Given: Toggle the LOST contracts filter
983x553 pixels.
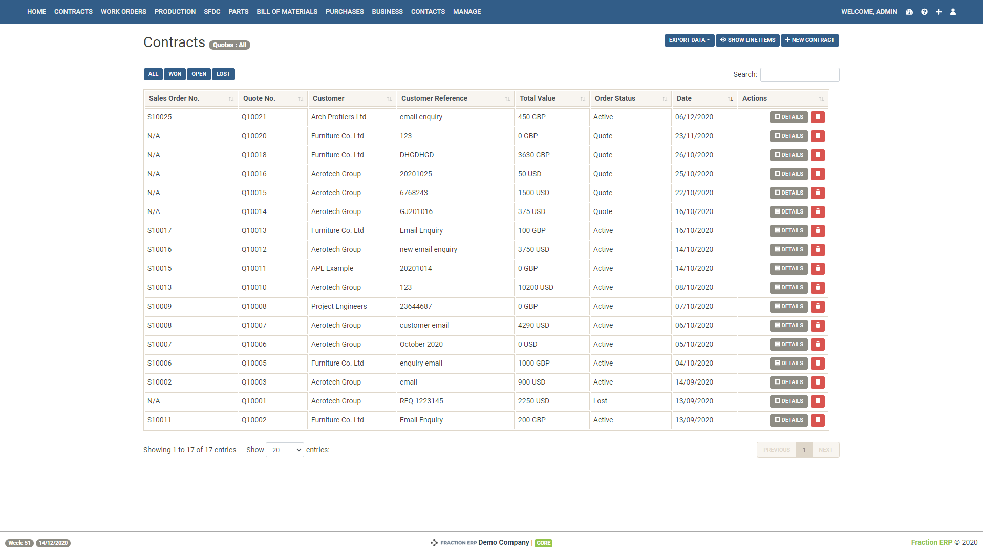Looking at the screenshot, I should [x=223, y=74].
